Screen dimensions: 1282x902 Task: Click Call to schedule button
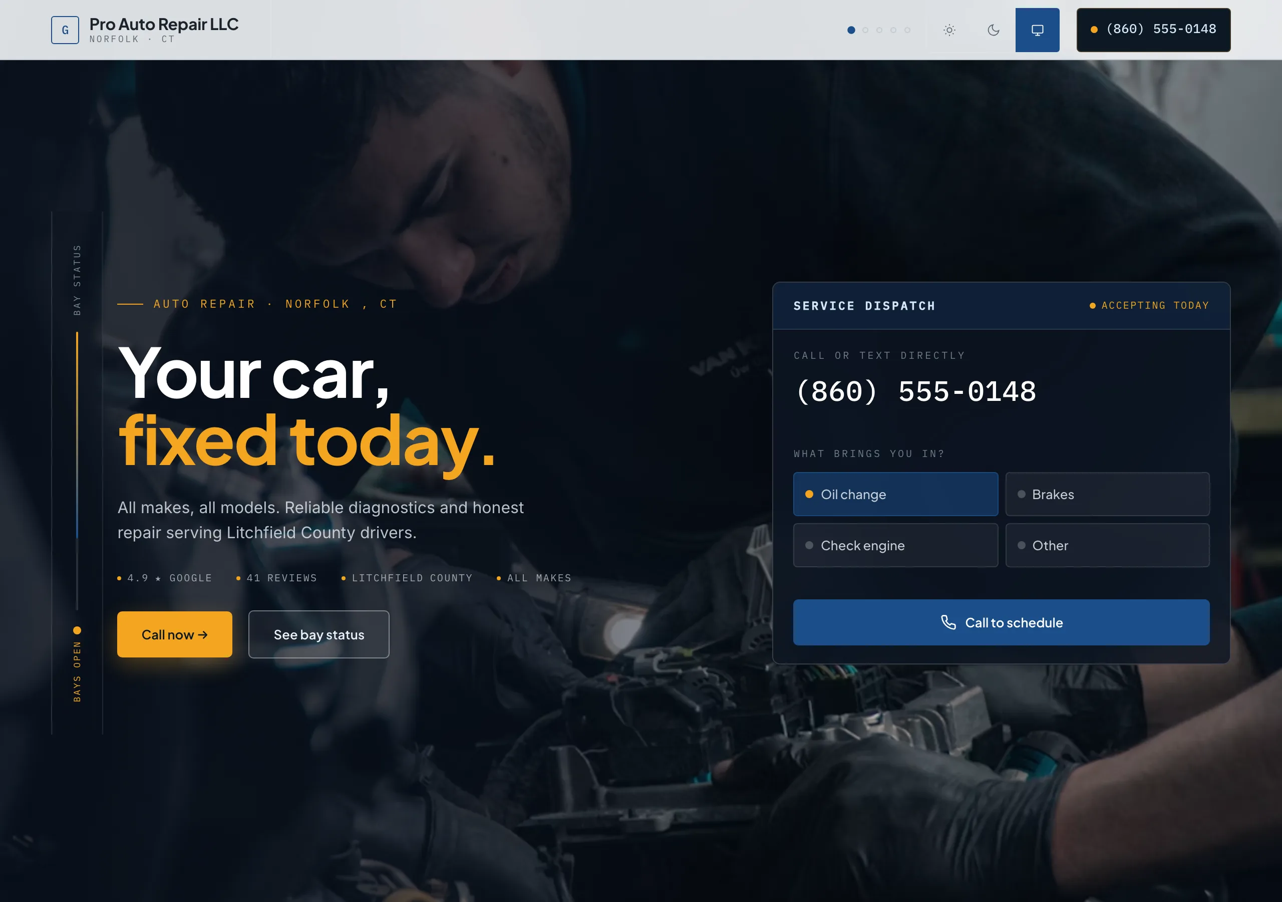click(1001, 622)
